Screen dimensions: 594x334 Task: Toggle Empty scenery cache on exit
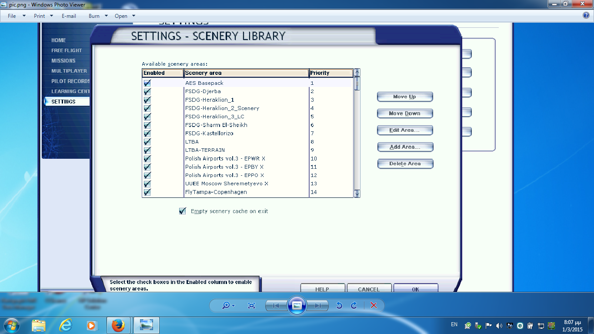coord(183,211)
